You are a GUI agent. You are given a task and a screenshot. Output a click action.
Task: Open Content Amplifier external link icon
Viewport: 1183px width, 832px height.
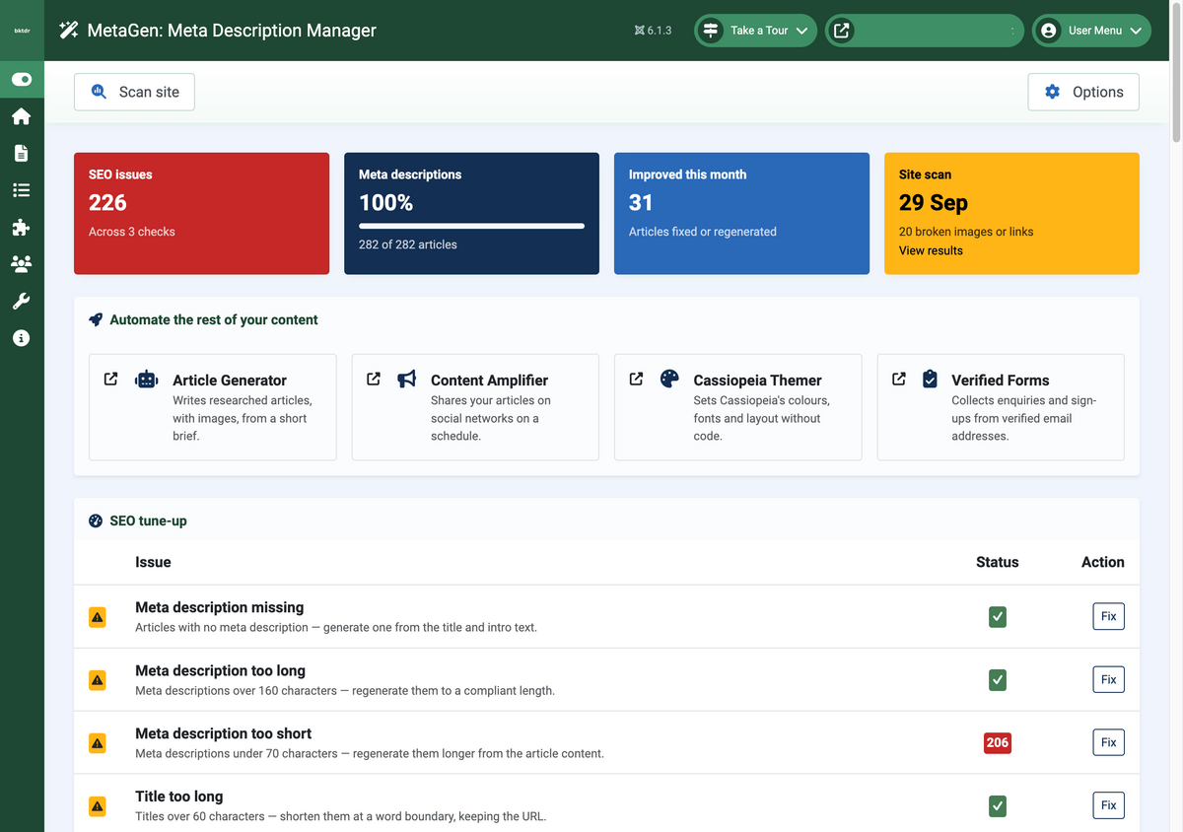pyautogui.click(x=374, y=379)
